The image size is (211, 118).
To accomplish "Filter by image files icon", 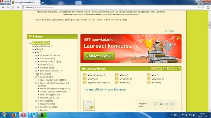I will [166, 104].
